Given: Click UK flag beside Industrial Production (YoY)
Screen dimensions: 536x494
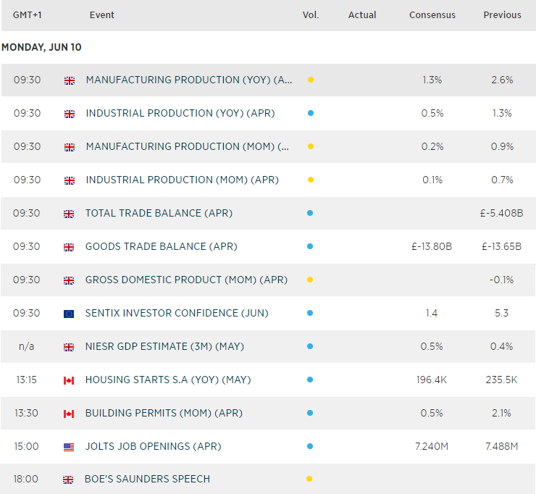Looking at the screenshot, I should (x=70, y=114).
